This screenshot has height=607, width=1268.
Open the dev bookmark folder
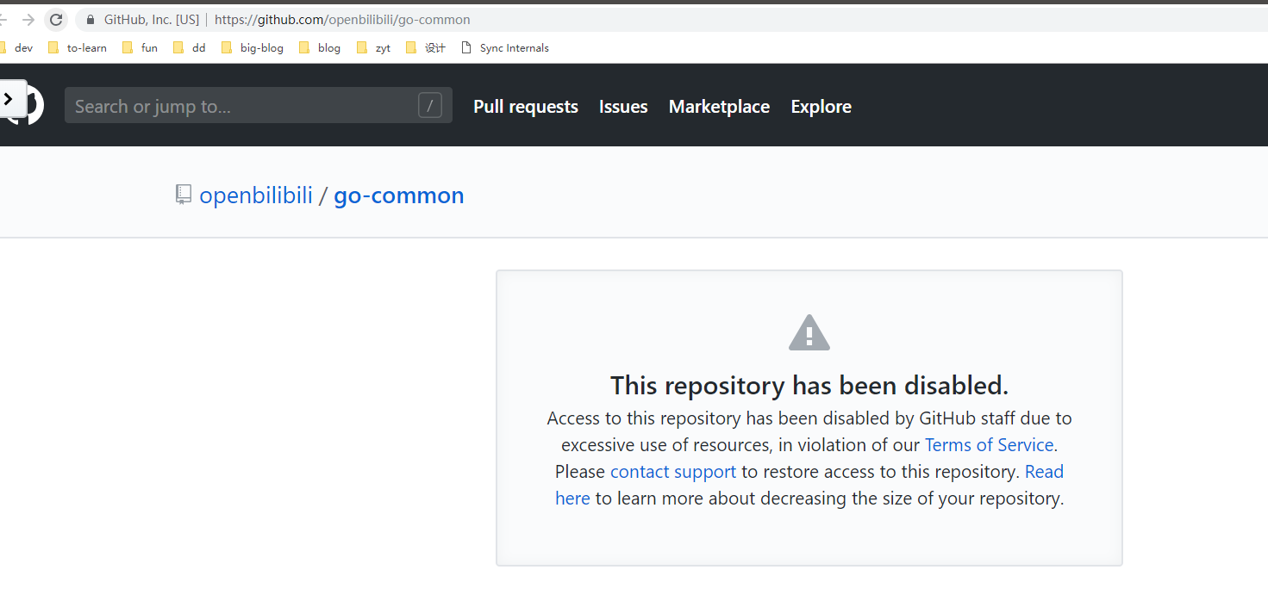pos(17,48)
